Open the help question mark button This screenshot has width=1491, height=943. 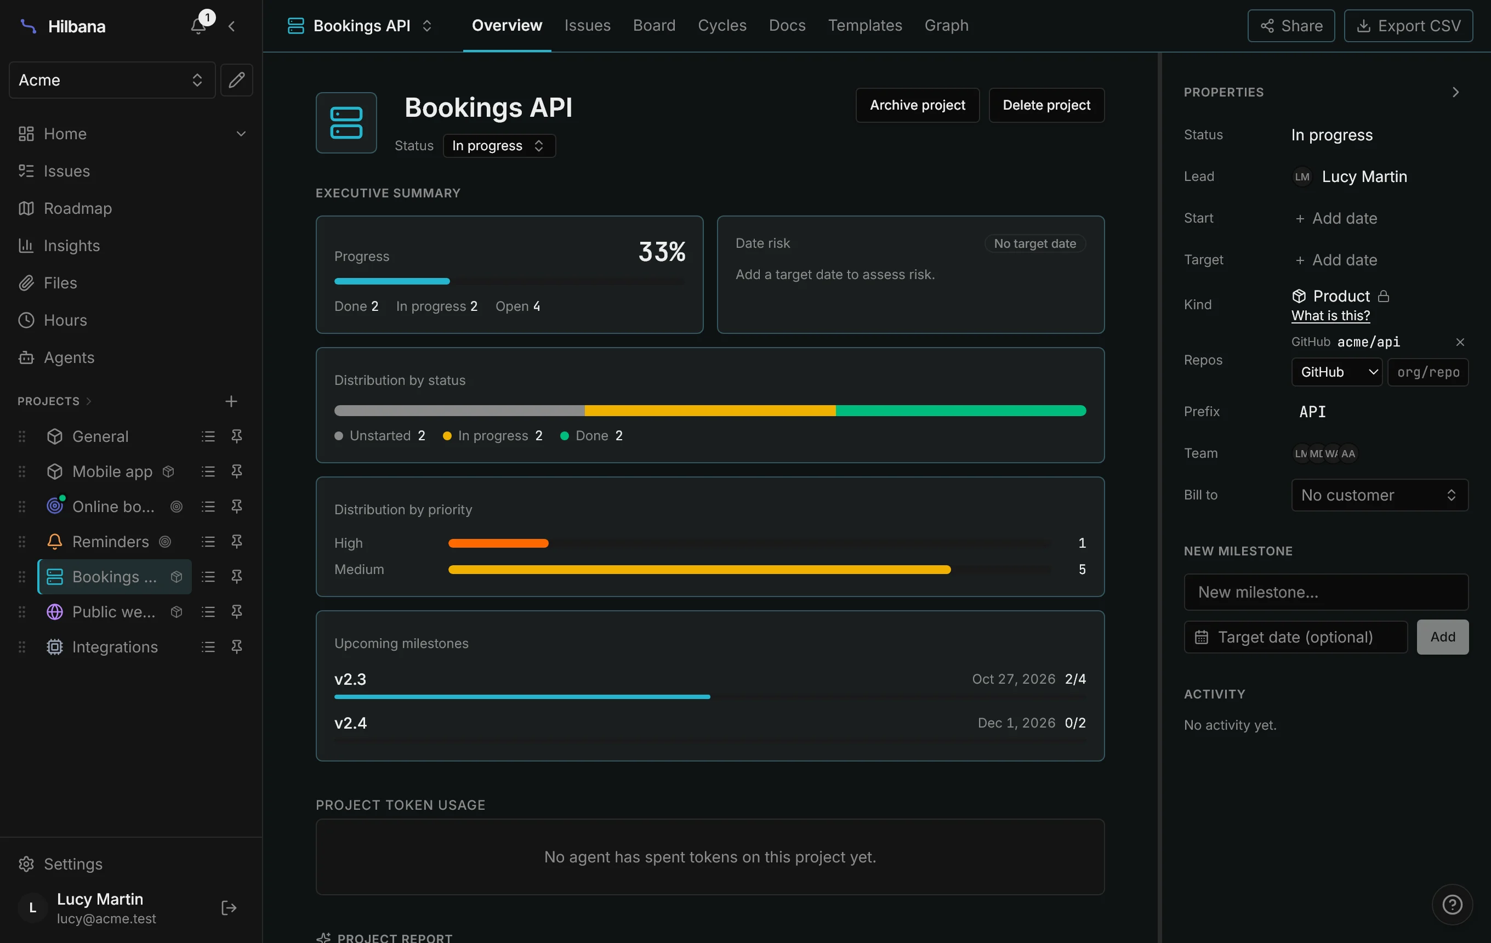1452,905
